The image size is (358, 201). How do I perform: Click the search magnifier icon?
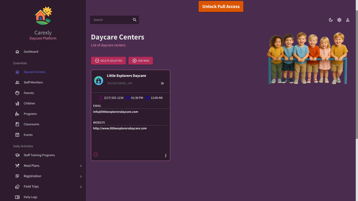click(135, 20)
